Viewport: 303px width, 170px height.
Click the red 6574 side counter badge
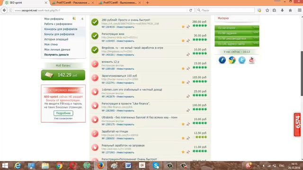pos(298,125)
